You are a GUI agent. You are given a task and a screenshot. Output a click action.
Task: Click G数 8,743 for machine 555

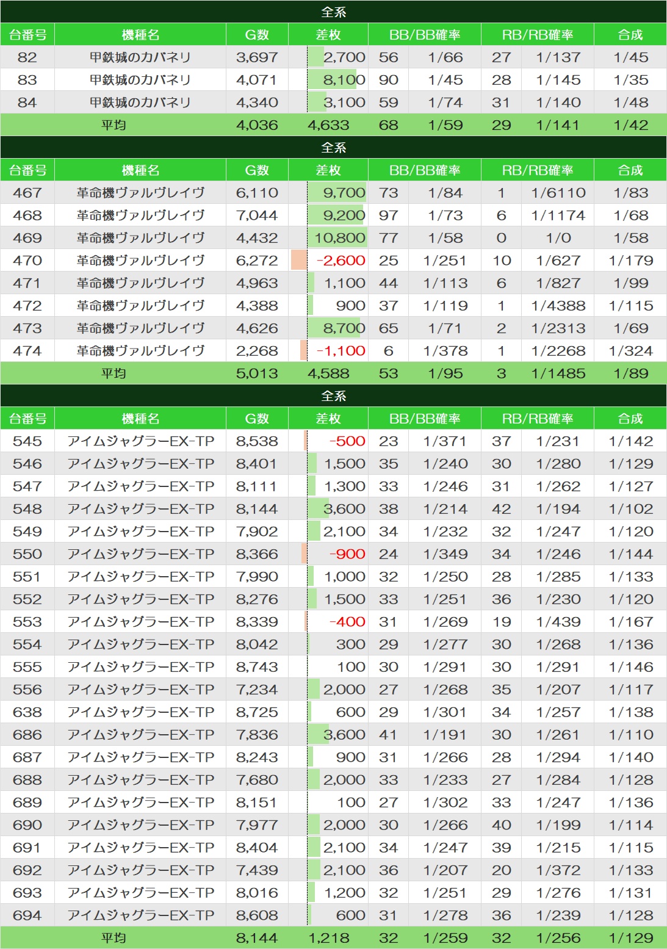point(257,667)
